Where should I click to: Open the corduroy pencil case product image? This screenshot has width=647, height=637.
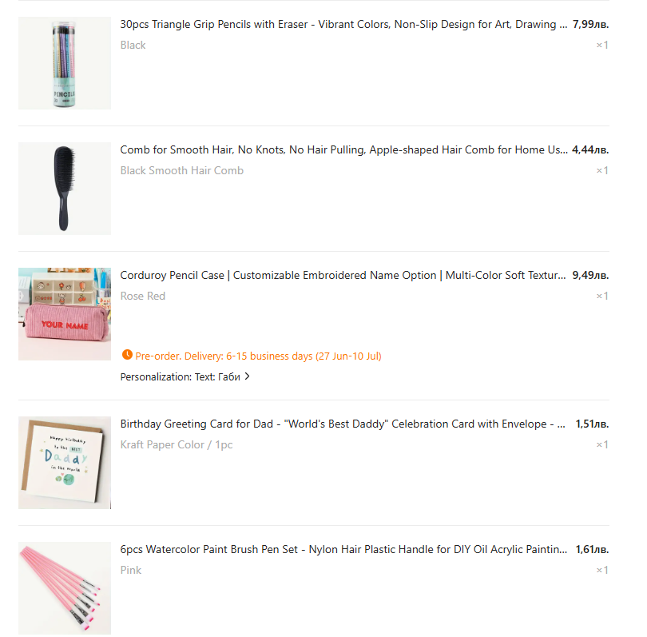pos(65,314)
